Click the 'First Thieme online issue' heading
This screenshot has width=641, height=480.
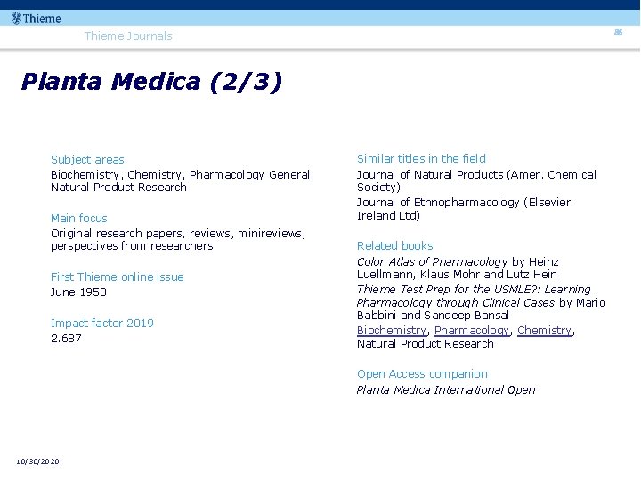tap(118, 277)
